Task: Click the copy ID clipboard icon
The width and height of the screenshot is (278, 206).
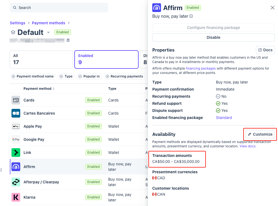Action: [x=68, y=40]
